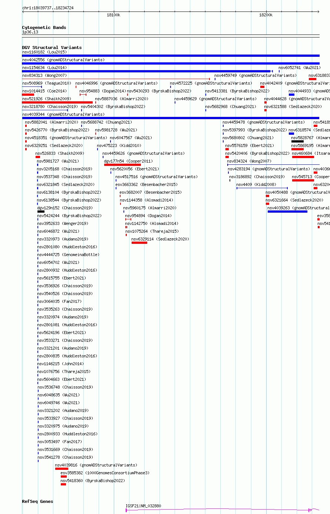330x514 pixels.
Task: Open nsv475223 (Kidd2010) variant
Action: pos(119,145)
